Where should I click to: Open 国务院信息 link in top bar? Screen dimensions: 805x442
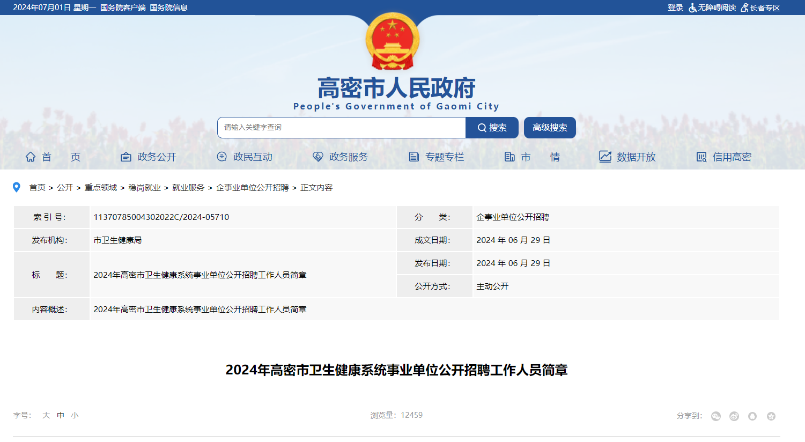[168, 8]
